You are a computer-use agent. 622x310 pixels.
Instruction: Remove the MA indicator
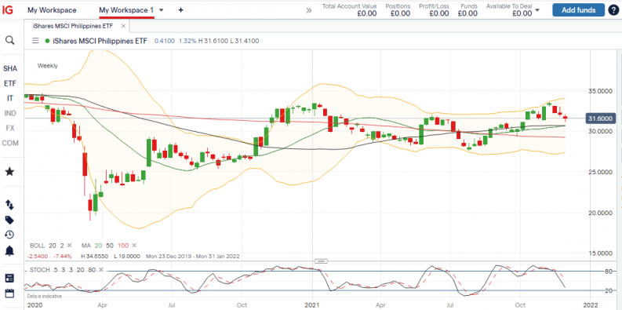134,246
